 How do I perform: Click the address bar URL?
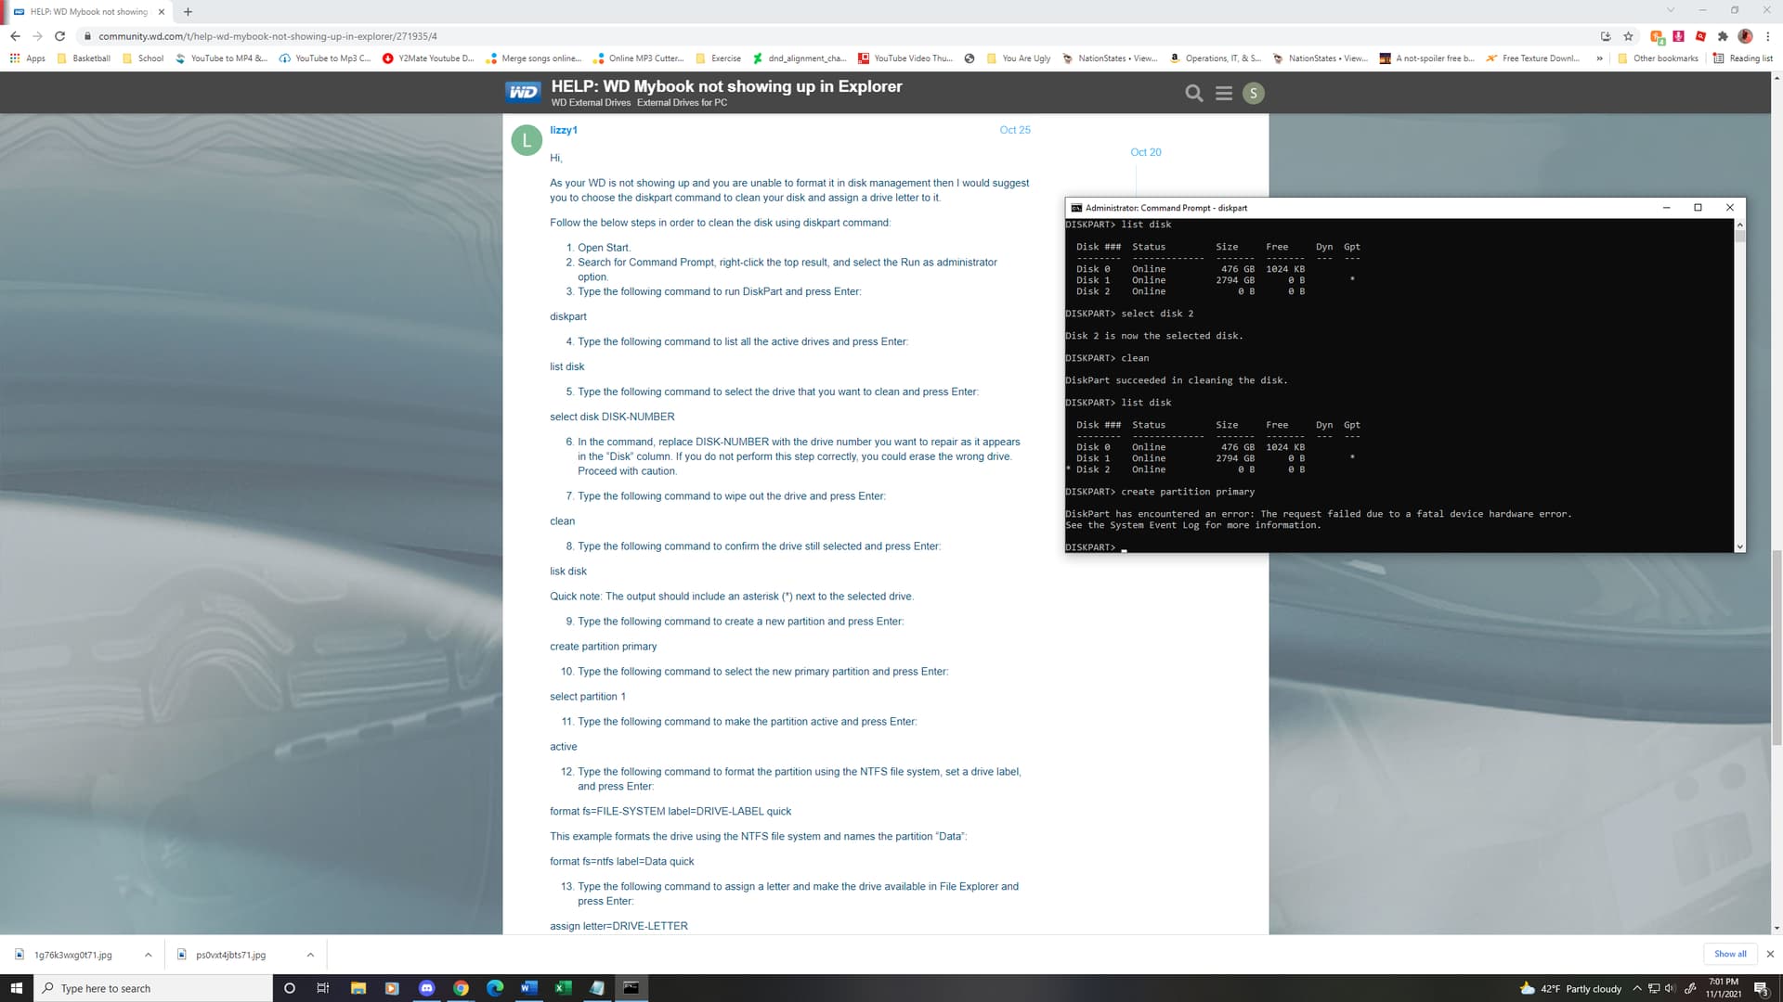[267, 36]
